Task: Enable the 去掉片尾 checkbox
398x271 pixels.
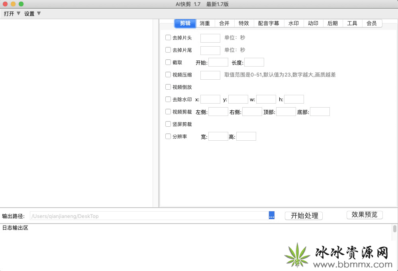Action: [168, 50]
